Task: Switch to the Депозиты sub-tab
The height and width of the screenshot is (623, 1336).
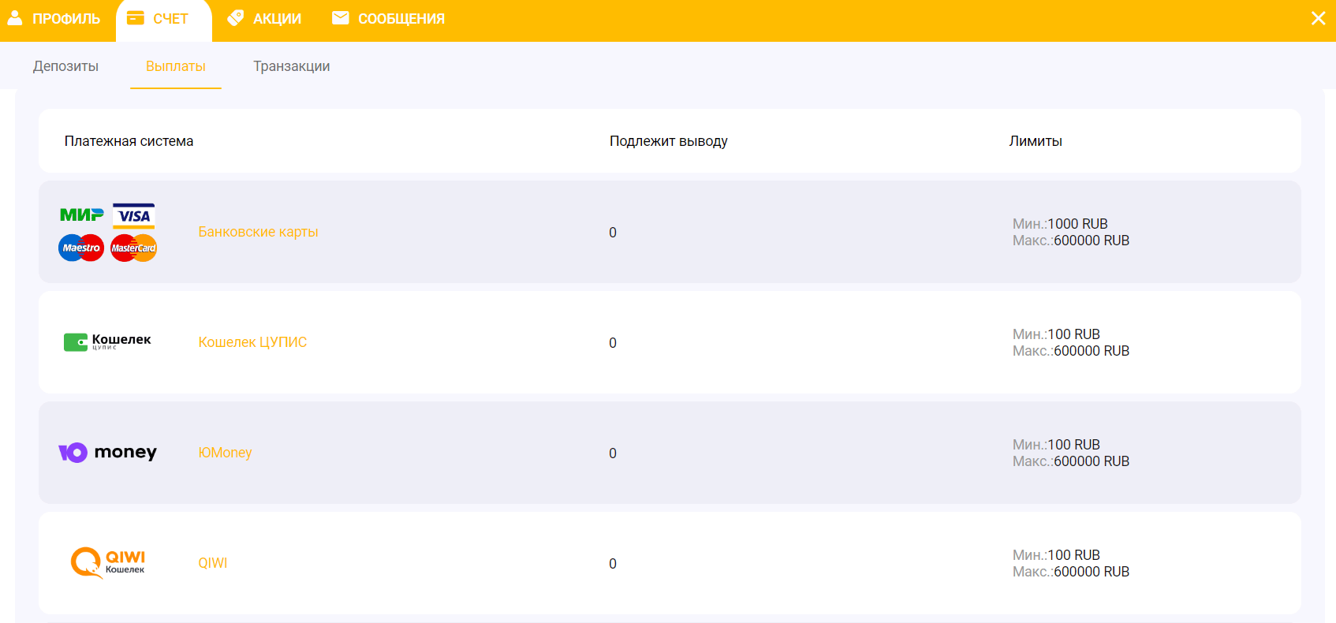Action: point(65,66)
